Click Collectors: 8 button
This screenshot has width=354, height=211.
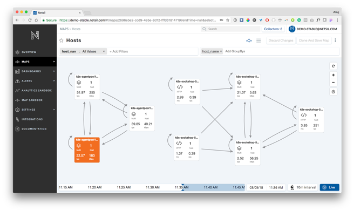tap(273, 29)
